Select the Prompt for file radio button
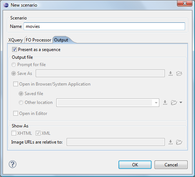This screenshot has height=177, width=195. click(14, 65)
